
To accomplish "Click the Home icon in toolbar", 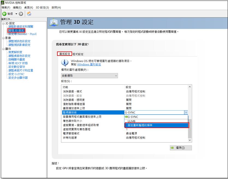I will pyautogui.click(x=29, y=14).
